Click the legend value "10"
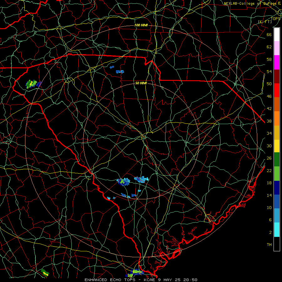 [269, 207]
